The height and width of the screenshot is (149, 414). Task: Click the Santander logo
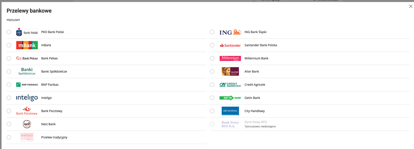230,46
